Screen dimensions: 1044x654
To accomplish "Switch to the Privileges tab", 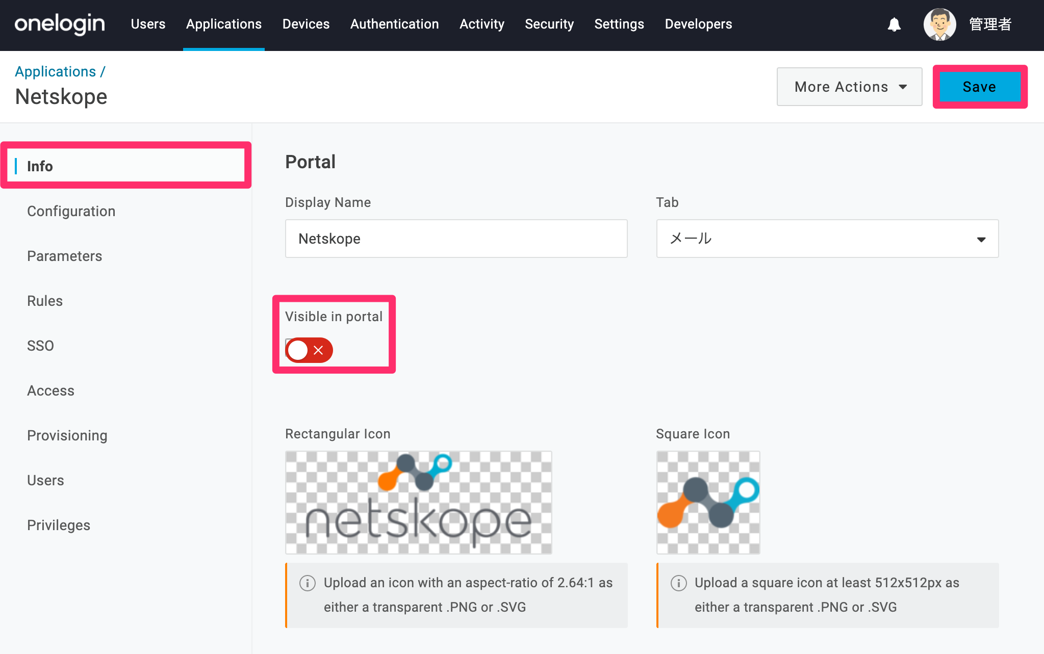I will click(59, 525).
